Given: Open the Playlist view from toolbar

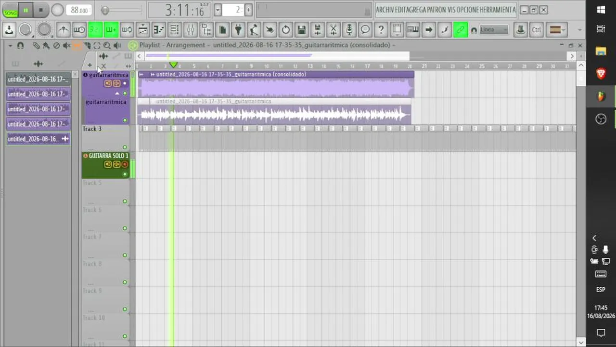Looking at the screenshot, I should tap(143, 30).
